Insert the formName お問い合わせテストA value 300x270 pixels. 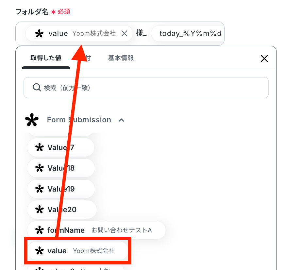tap(96, 230)
